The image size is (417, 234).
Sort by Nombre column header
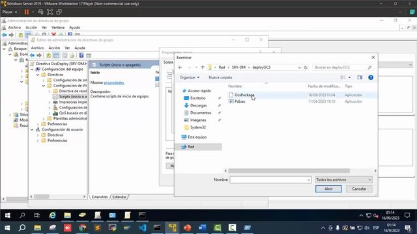[235, 86]
